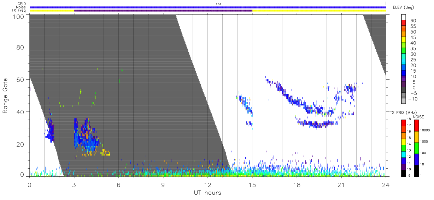Click the 'Noise' label beside the top strip
This screenshot has width=434, height=200.
click(x=21, y=7)
